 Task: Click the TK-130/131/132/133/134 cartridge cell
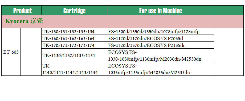pyautogui.click(x=74, y=31)
